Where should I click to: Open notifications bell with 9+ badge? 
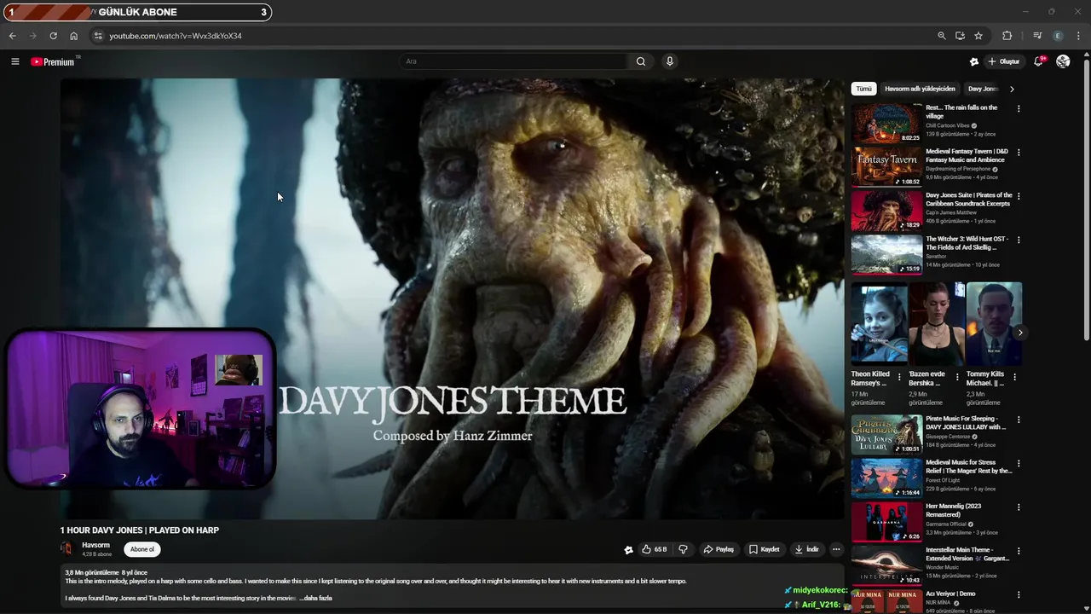point(1038,61)
